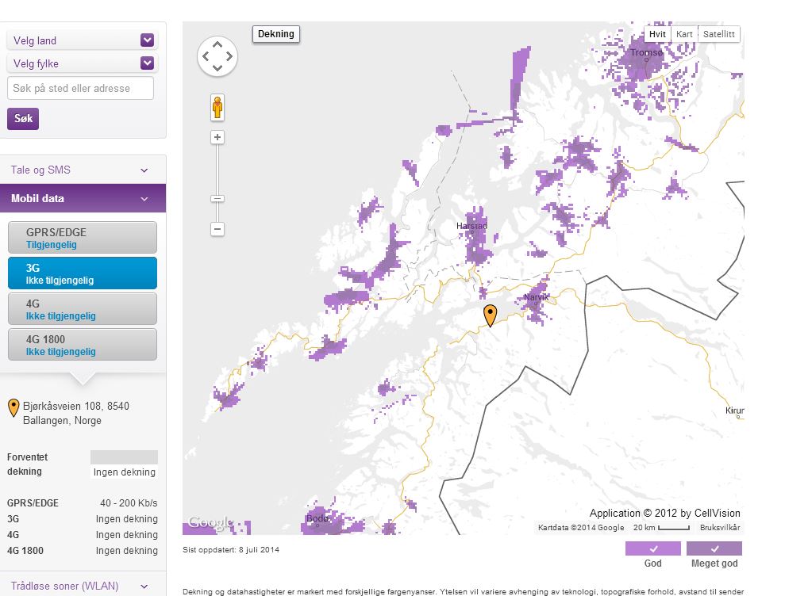Click the Kartdata ©2014 Google text

581,528
